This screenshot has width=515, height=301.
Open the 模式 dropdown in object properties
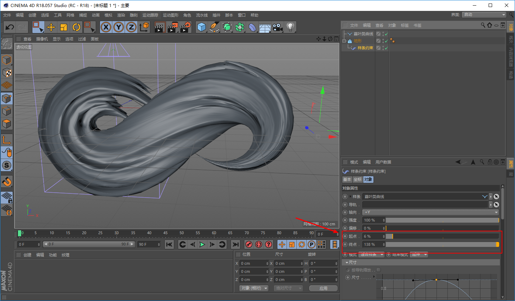(372, 255)
